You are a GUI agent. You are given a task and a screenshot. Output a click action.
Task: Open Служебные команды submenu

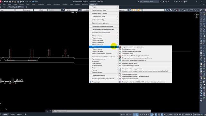click(104, 75)
